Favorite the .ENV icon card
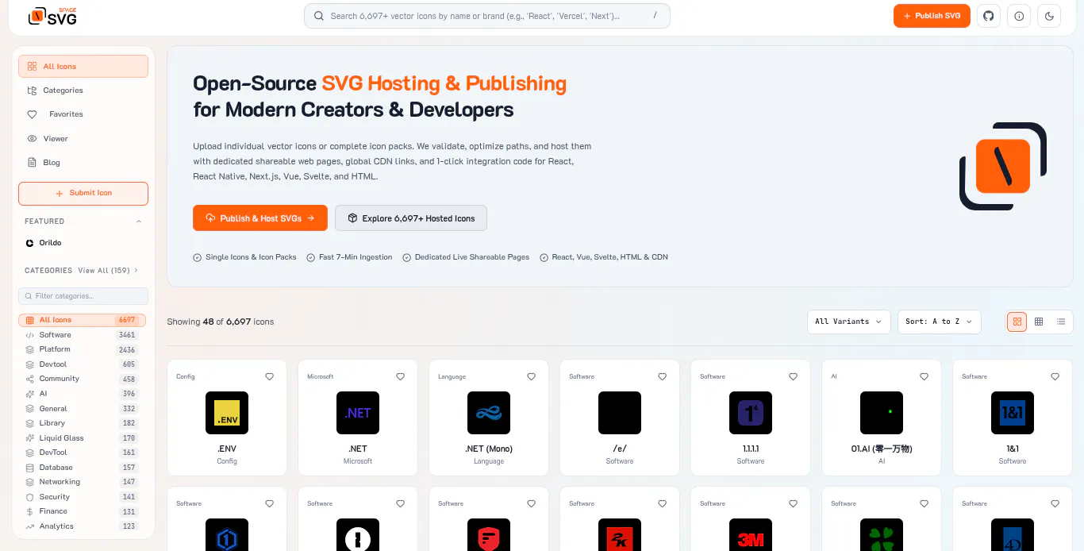Image resolution: width=1084 pixels, height=551 pixels. click(x=270, y=376)
